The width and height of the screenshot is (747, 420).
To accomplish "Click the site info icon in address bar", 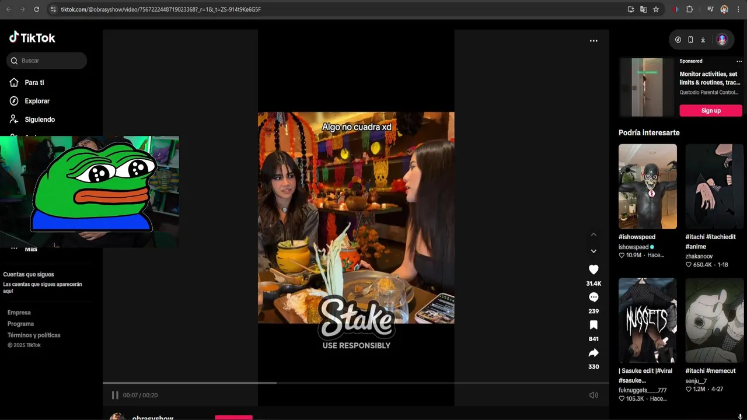I will pos(53,9).
